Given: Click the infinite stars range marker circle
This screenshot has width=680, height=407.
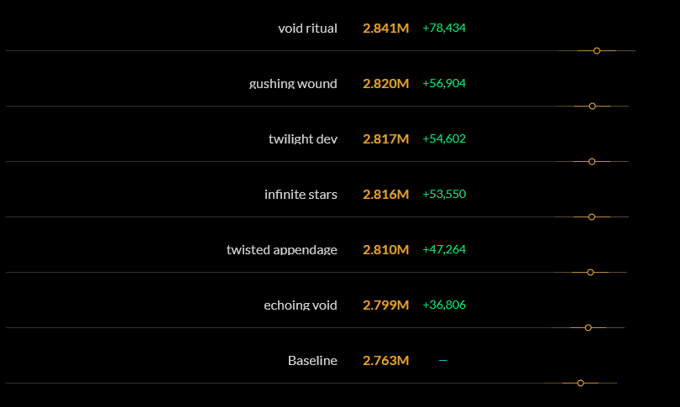Looking at the screenshot, I should [592, 217].
